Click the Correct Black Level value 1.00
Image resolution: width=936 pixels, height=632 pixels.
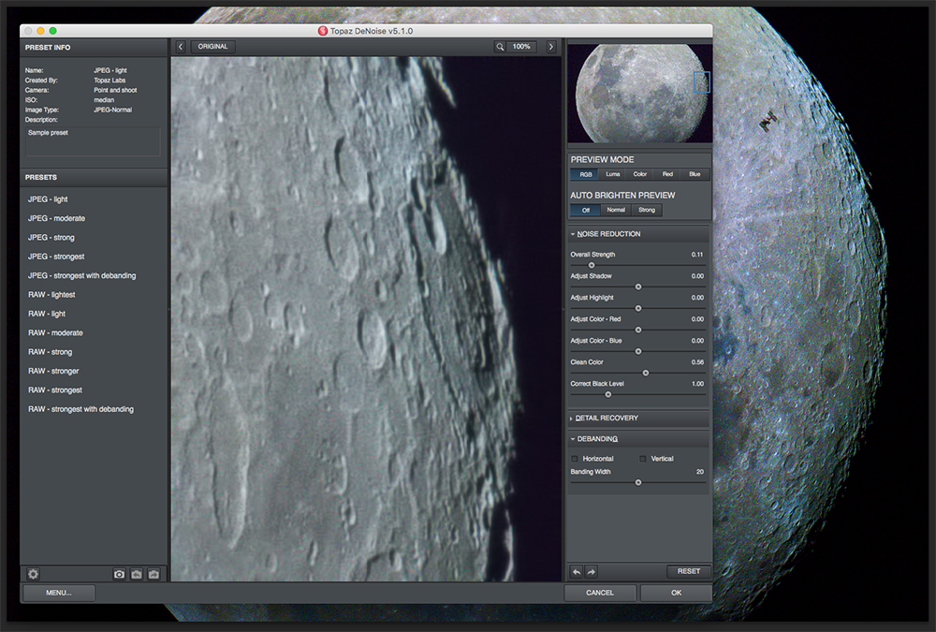point(698,384)
